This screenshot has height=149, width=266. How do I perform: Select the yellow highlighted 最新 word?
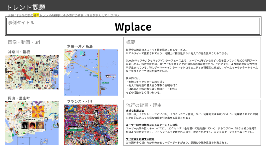(x=36, y=15)
